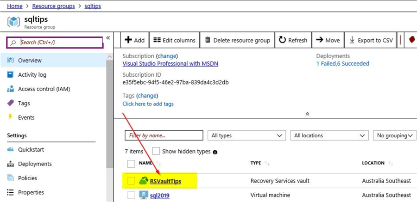Click the Delete resource group button
This screenshot has width=417, height=202.
(x=237, y=40)
